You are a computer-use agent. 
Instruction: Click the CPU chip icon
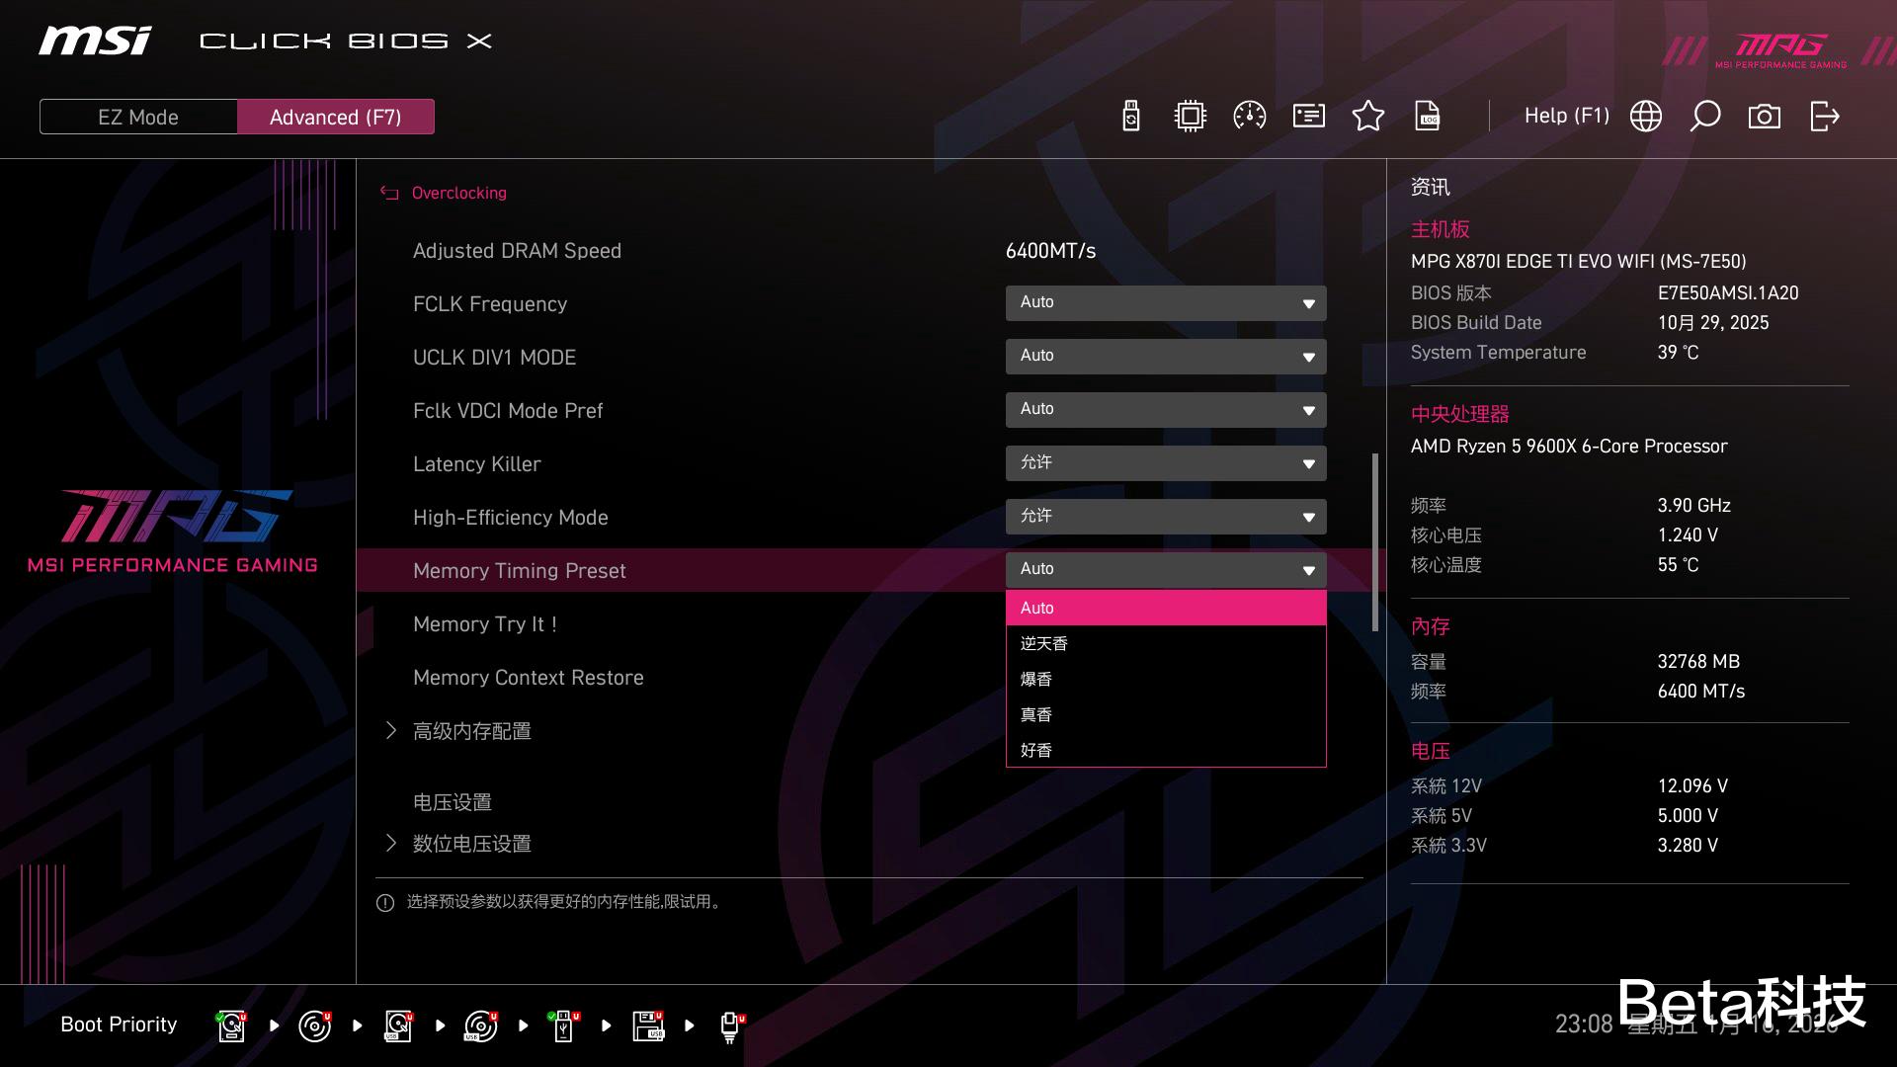point(1191,117)
